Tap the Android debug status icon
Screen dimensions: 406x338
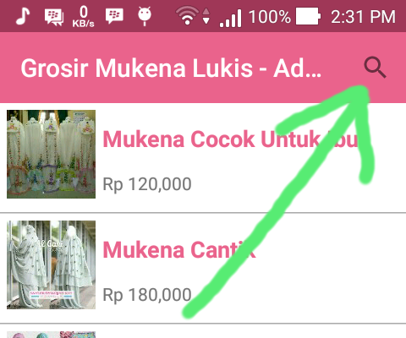click(x=145, y=16)
